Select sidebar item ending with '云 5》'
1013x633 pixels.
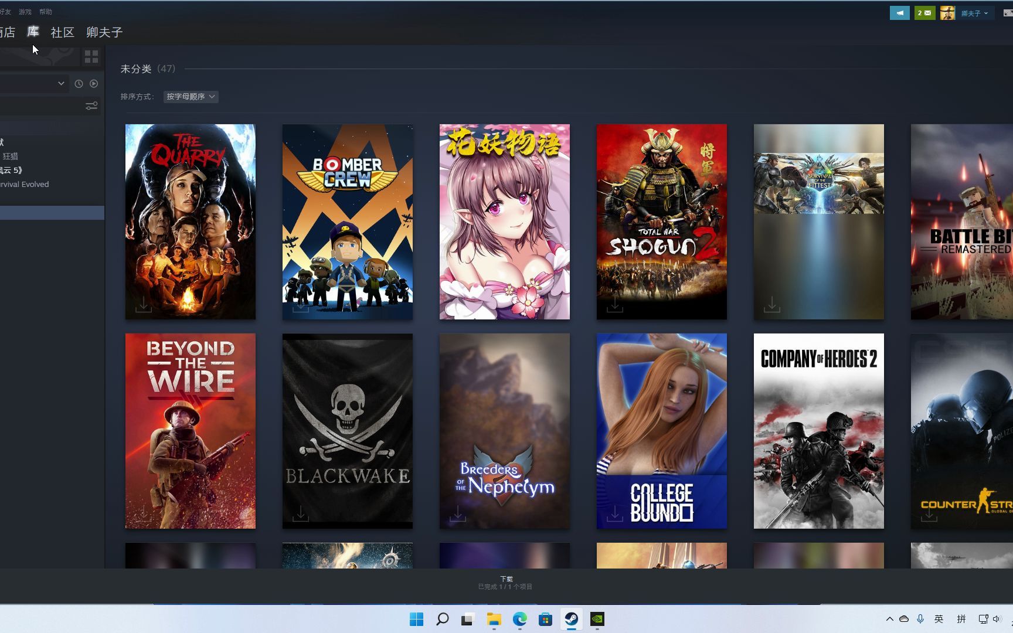tap(11, 170)
